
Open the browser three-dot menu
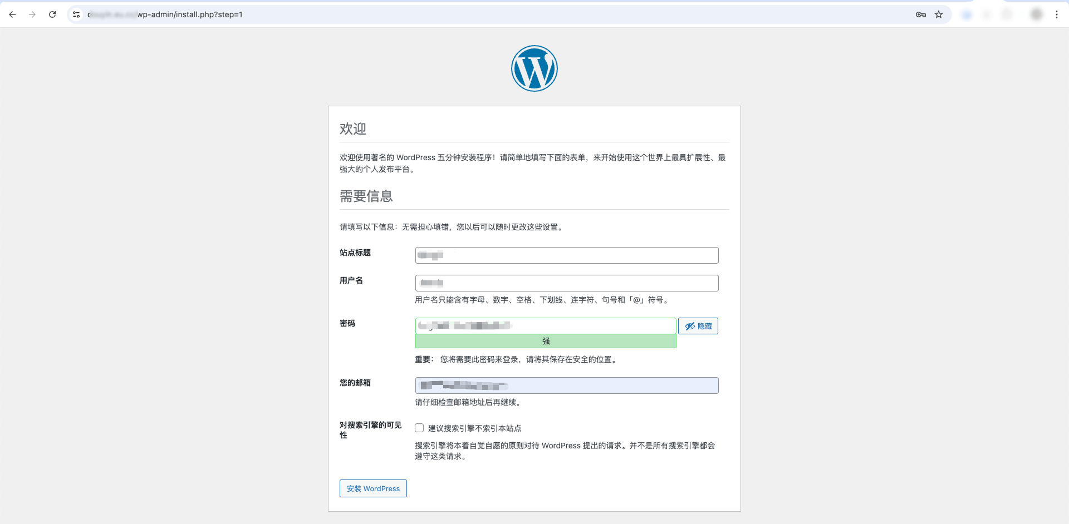pyautogui.click(x=1056, y=14)
